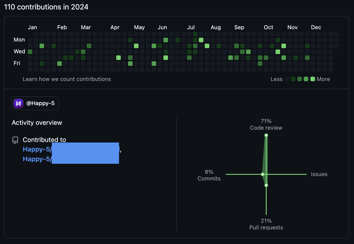Viewport: 354px width, 244px height.
Task: Click the 21% Pull requests label
Action: click(266, 224)
